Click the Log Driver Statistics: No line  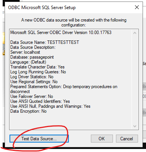click(x=32, y=77)
